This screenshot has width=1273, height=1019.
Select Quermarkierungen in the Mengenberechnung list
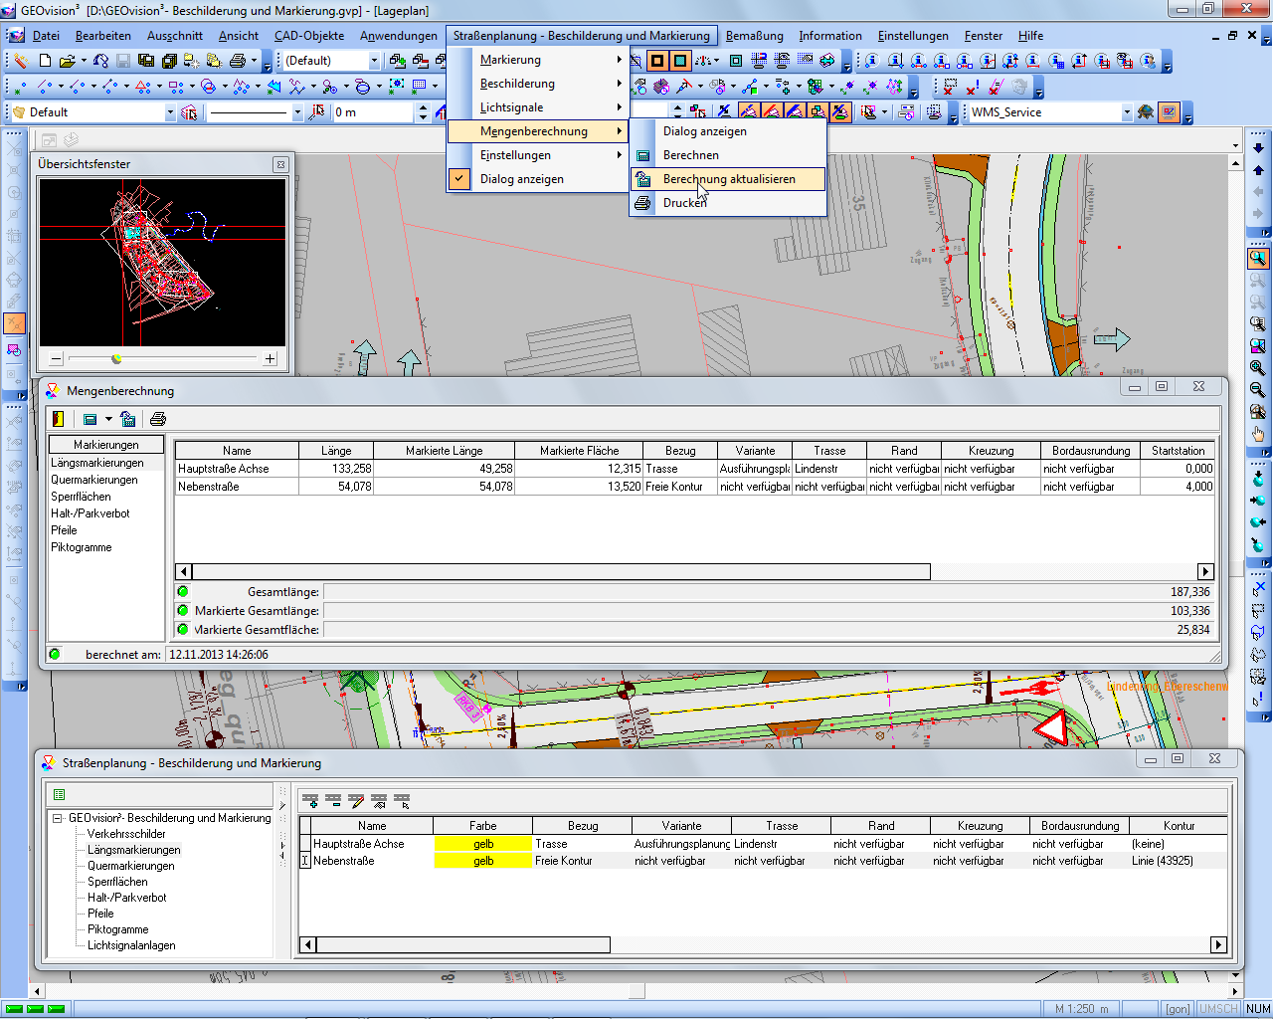tap(94, 480)
